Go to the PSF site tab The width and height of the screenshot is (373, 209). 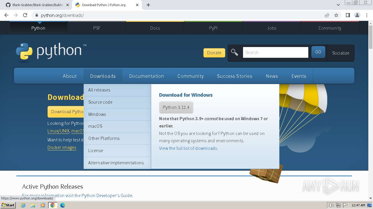(97, 28)
